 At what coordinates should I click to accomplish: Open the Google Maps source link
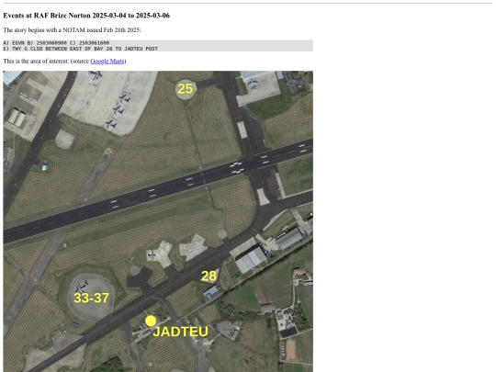point(107,61)
